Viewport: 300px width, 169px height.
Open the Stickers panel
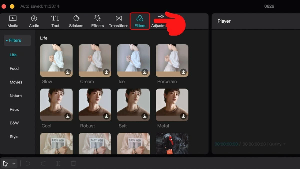coord(76,21)
